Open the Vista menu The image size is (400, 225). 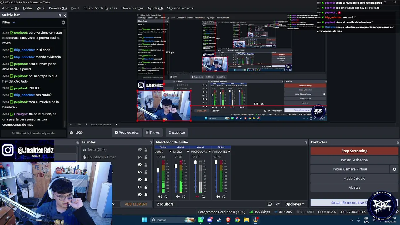click(x=41, y=8)
